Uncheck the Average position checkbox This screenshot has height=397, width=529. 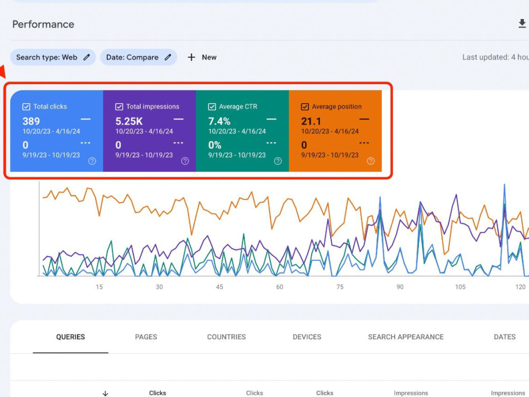(x=305, y=107)
